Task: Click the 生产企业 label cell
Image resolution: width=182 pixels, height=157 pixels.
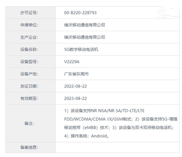Action: [x=29, y=37]
